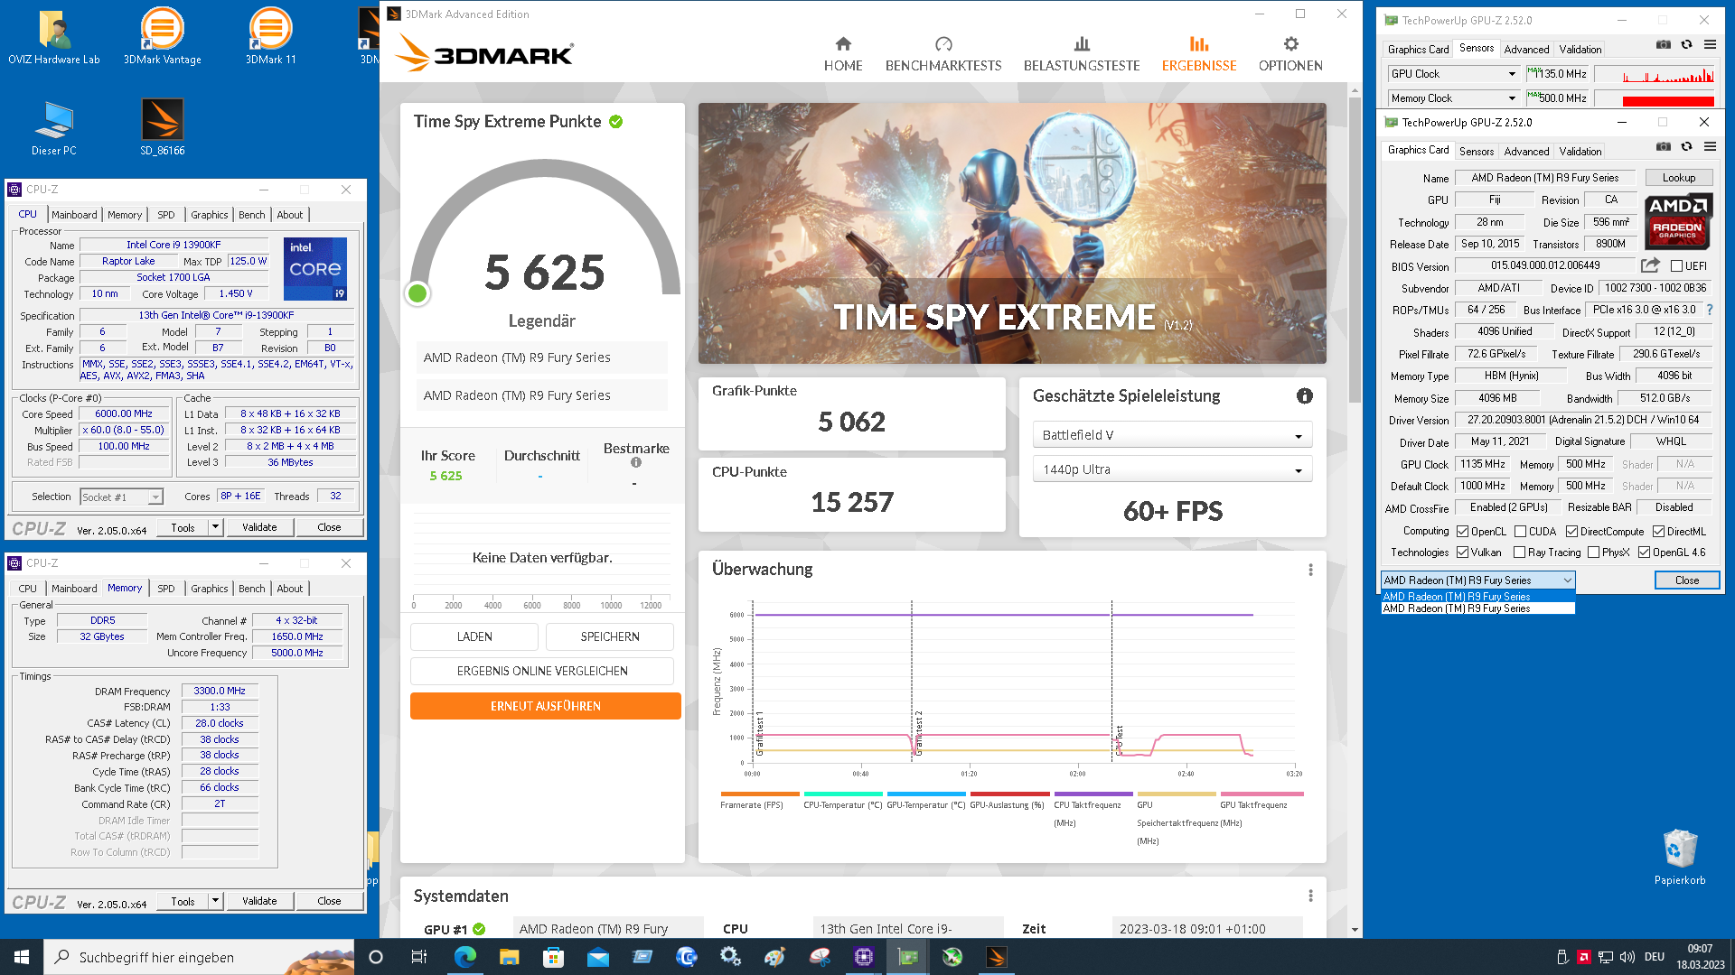Open three-dot menu of Systemdaten panel

click(1310, 896)
